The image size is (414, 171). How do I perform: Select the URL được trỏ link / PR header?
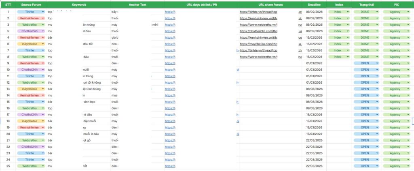[x=201, y=5]
